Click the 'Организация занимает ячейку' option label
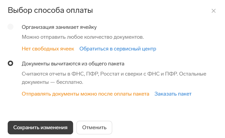This screenshot has width=225, height=138. (x=59, y=27)
